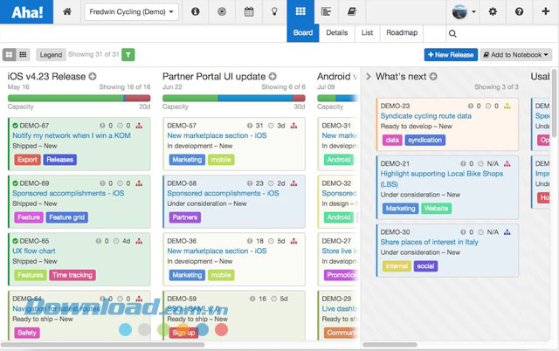Click the green filter funnel button
The height and width of the screenshot is (351, 559).
pos(128,54)
